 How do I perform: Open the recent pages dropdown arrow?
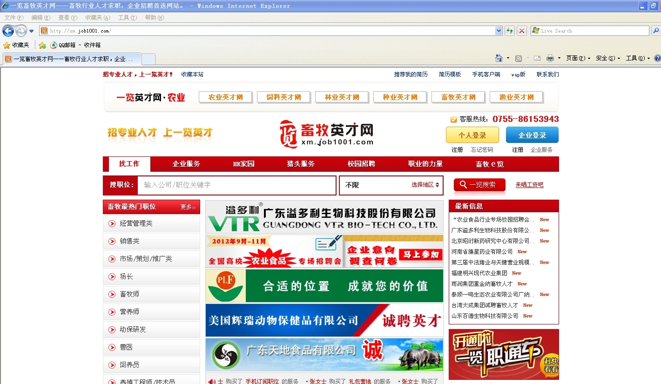(x=32, y=31)
